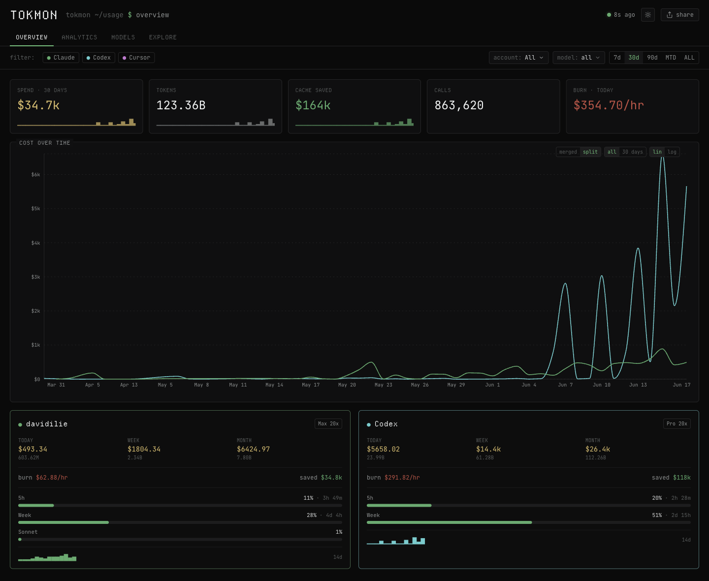
Task: Click the $6k y-axis label
Action: (35, 175)
